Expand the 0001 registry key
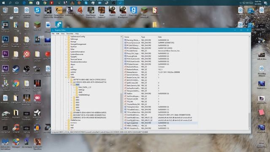The image size is (270, 152). [x=71, y=98]
